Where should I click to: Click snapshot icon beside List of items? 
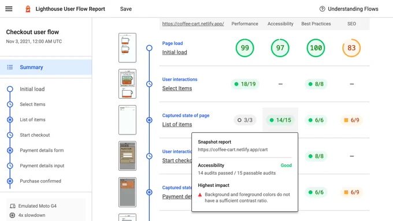(x=10, y=119)
